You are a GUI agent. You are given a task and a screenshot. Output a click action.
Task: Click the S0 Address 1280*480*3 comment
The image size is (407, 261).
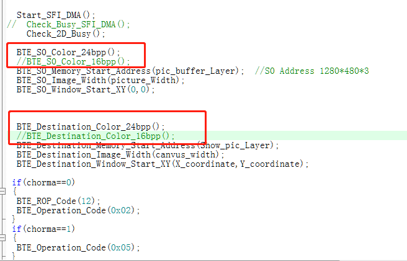pos(316,71)
